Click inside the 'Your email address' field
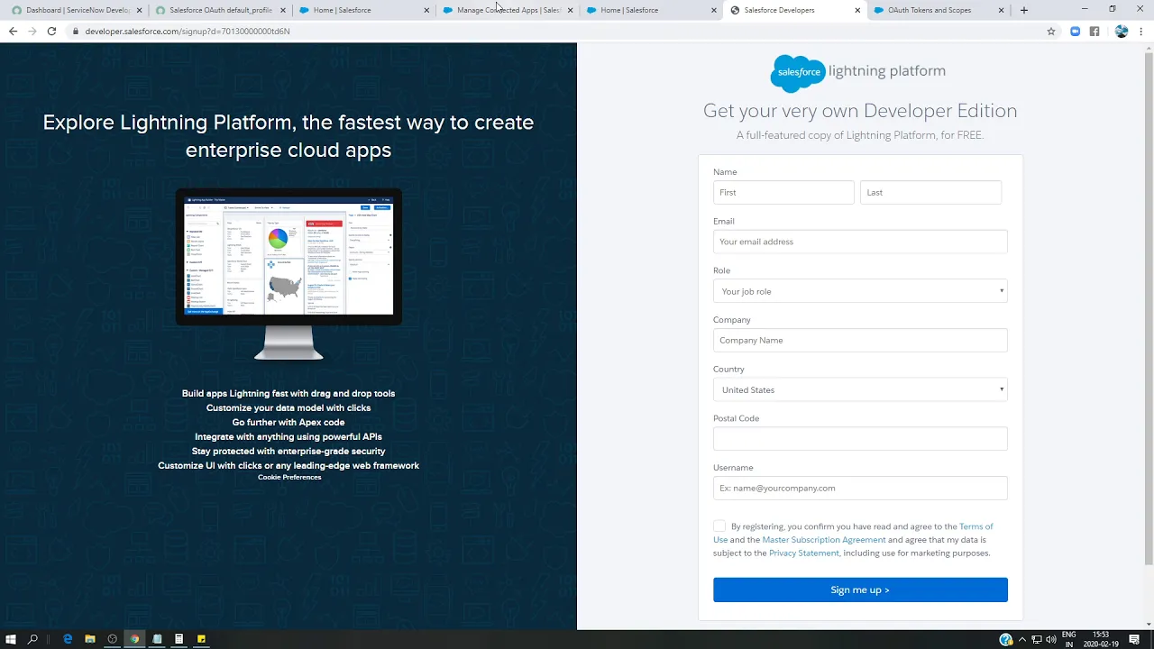Screen dimensions: 1154x649 click(859, 241)
